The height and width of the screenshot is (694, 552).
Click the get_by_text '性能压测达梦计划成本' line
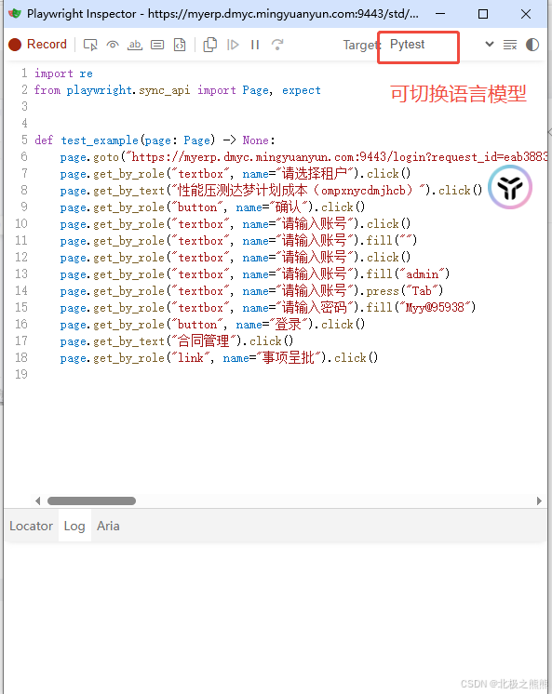pyautogui.click(x=271, y=191)
